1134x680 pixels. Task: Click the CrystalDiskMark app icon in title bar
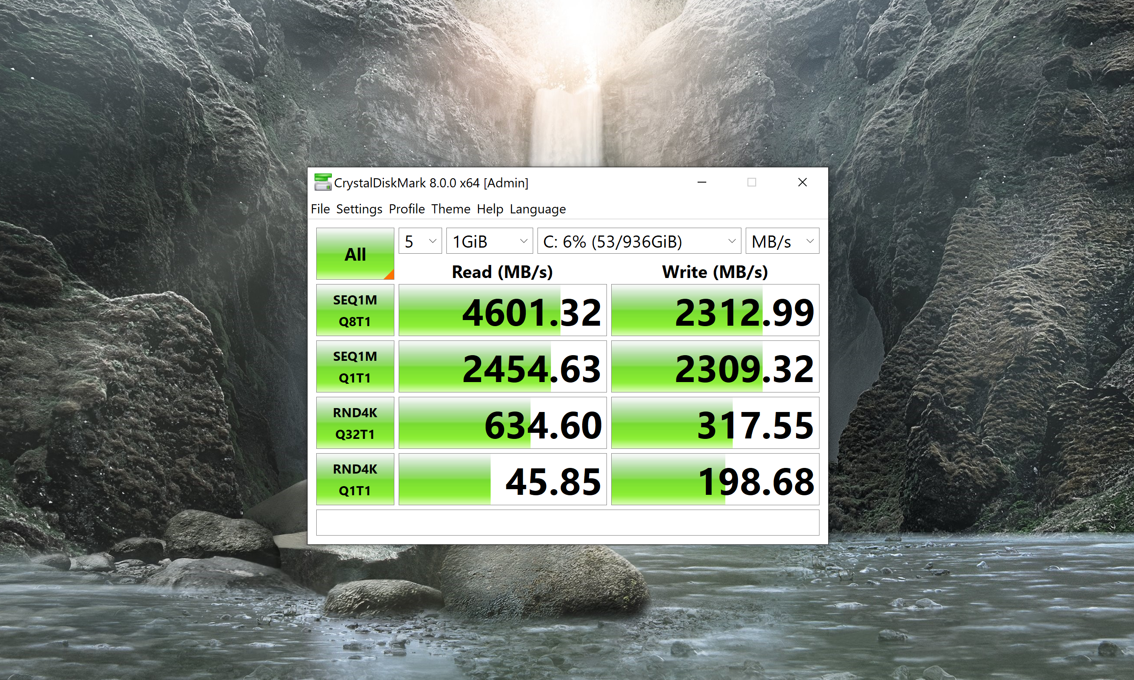pyautogui.click(x=323, y=183)
